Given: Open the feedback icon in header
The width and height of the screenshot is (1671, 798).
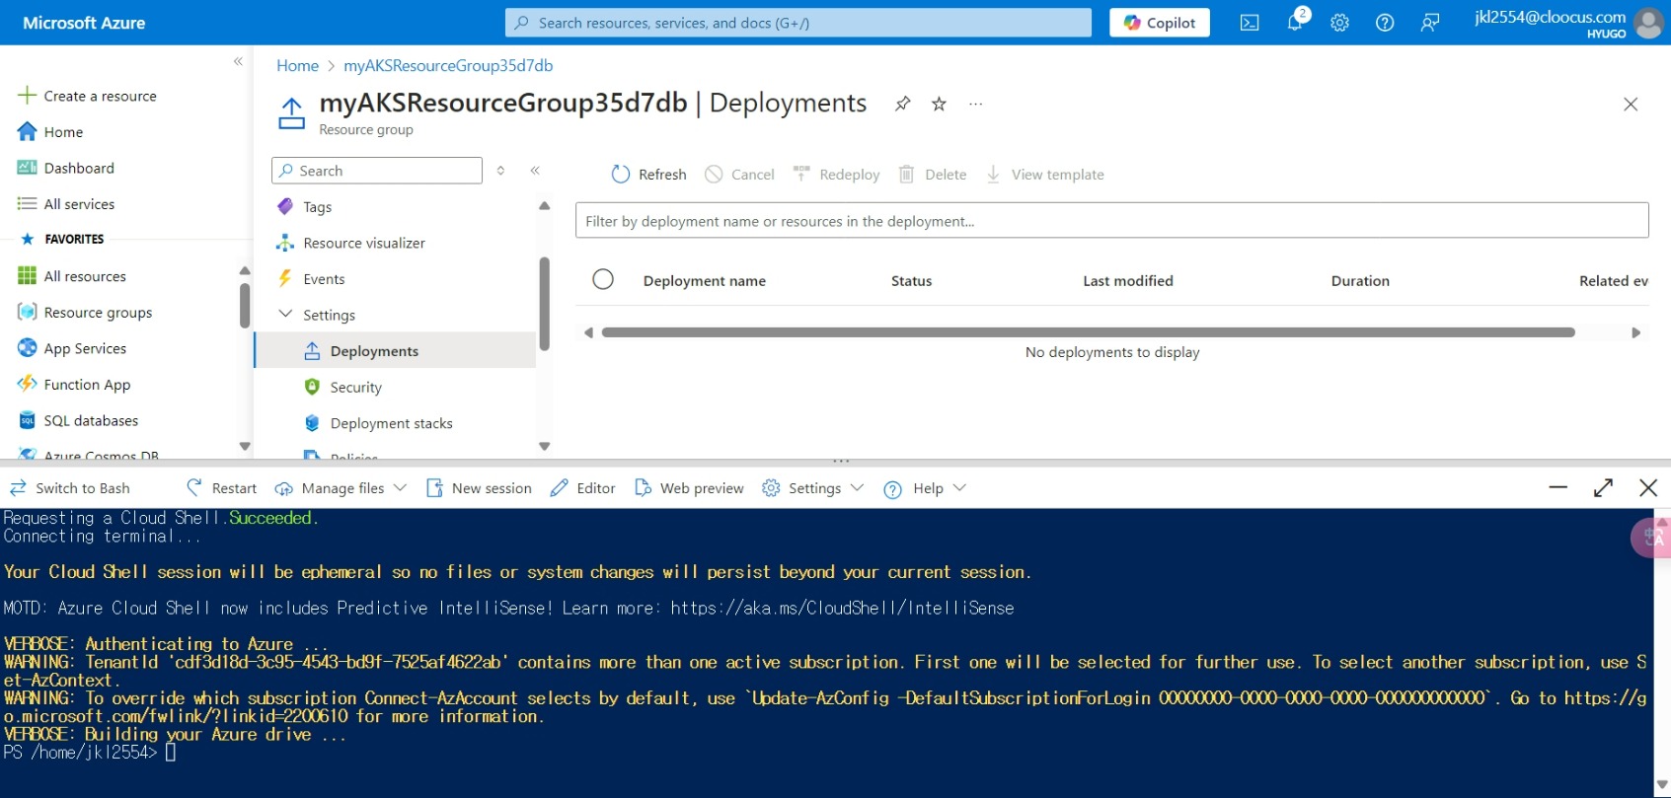Looking at the screenshot, I should point(1430,23).
